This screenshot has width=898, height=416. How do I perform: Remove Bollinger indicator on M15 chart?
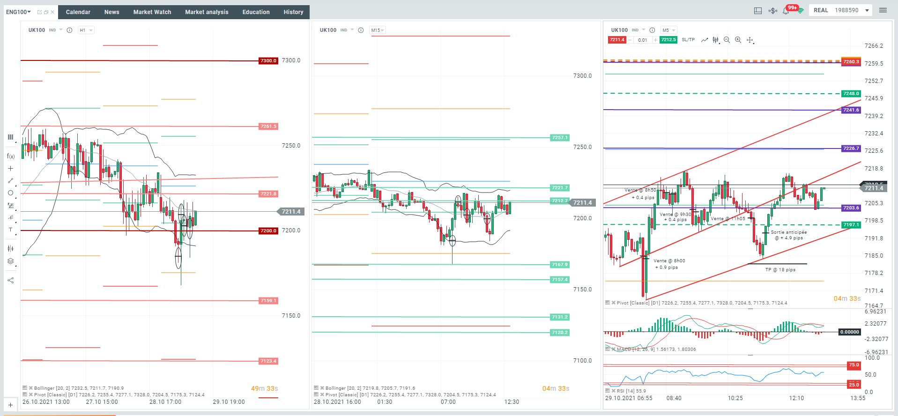click(322, 388)
